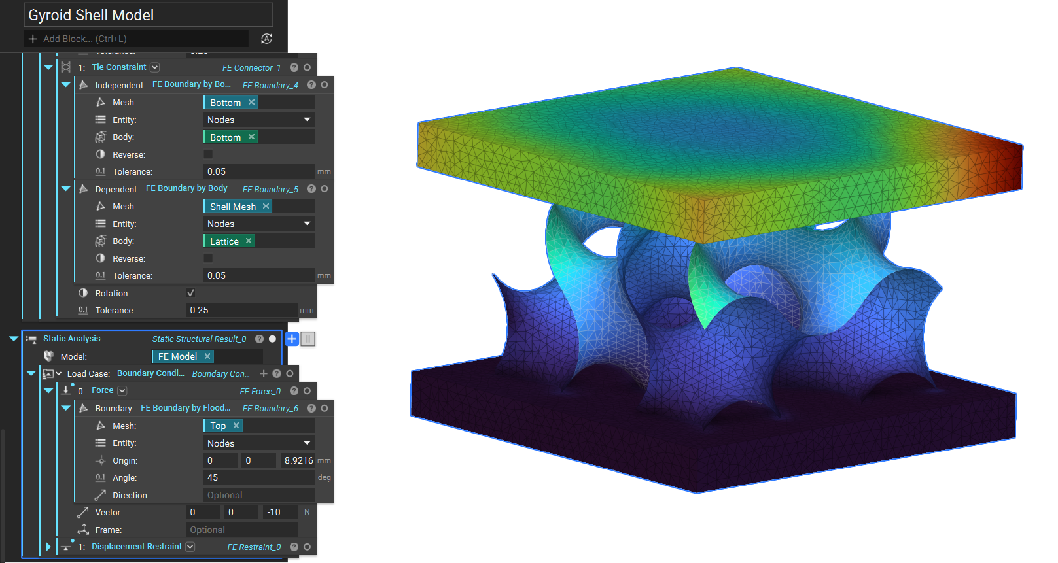Open help for the Tie Constraint block
1058x563 pixels.
[294, 67]
